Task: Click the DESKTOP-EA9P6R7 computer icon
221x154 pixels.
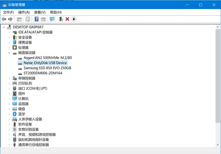Action: coord(9,27)
